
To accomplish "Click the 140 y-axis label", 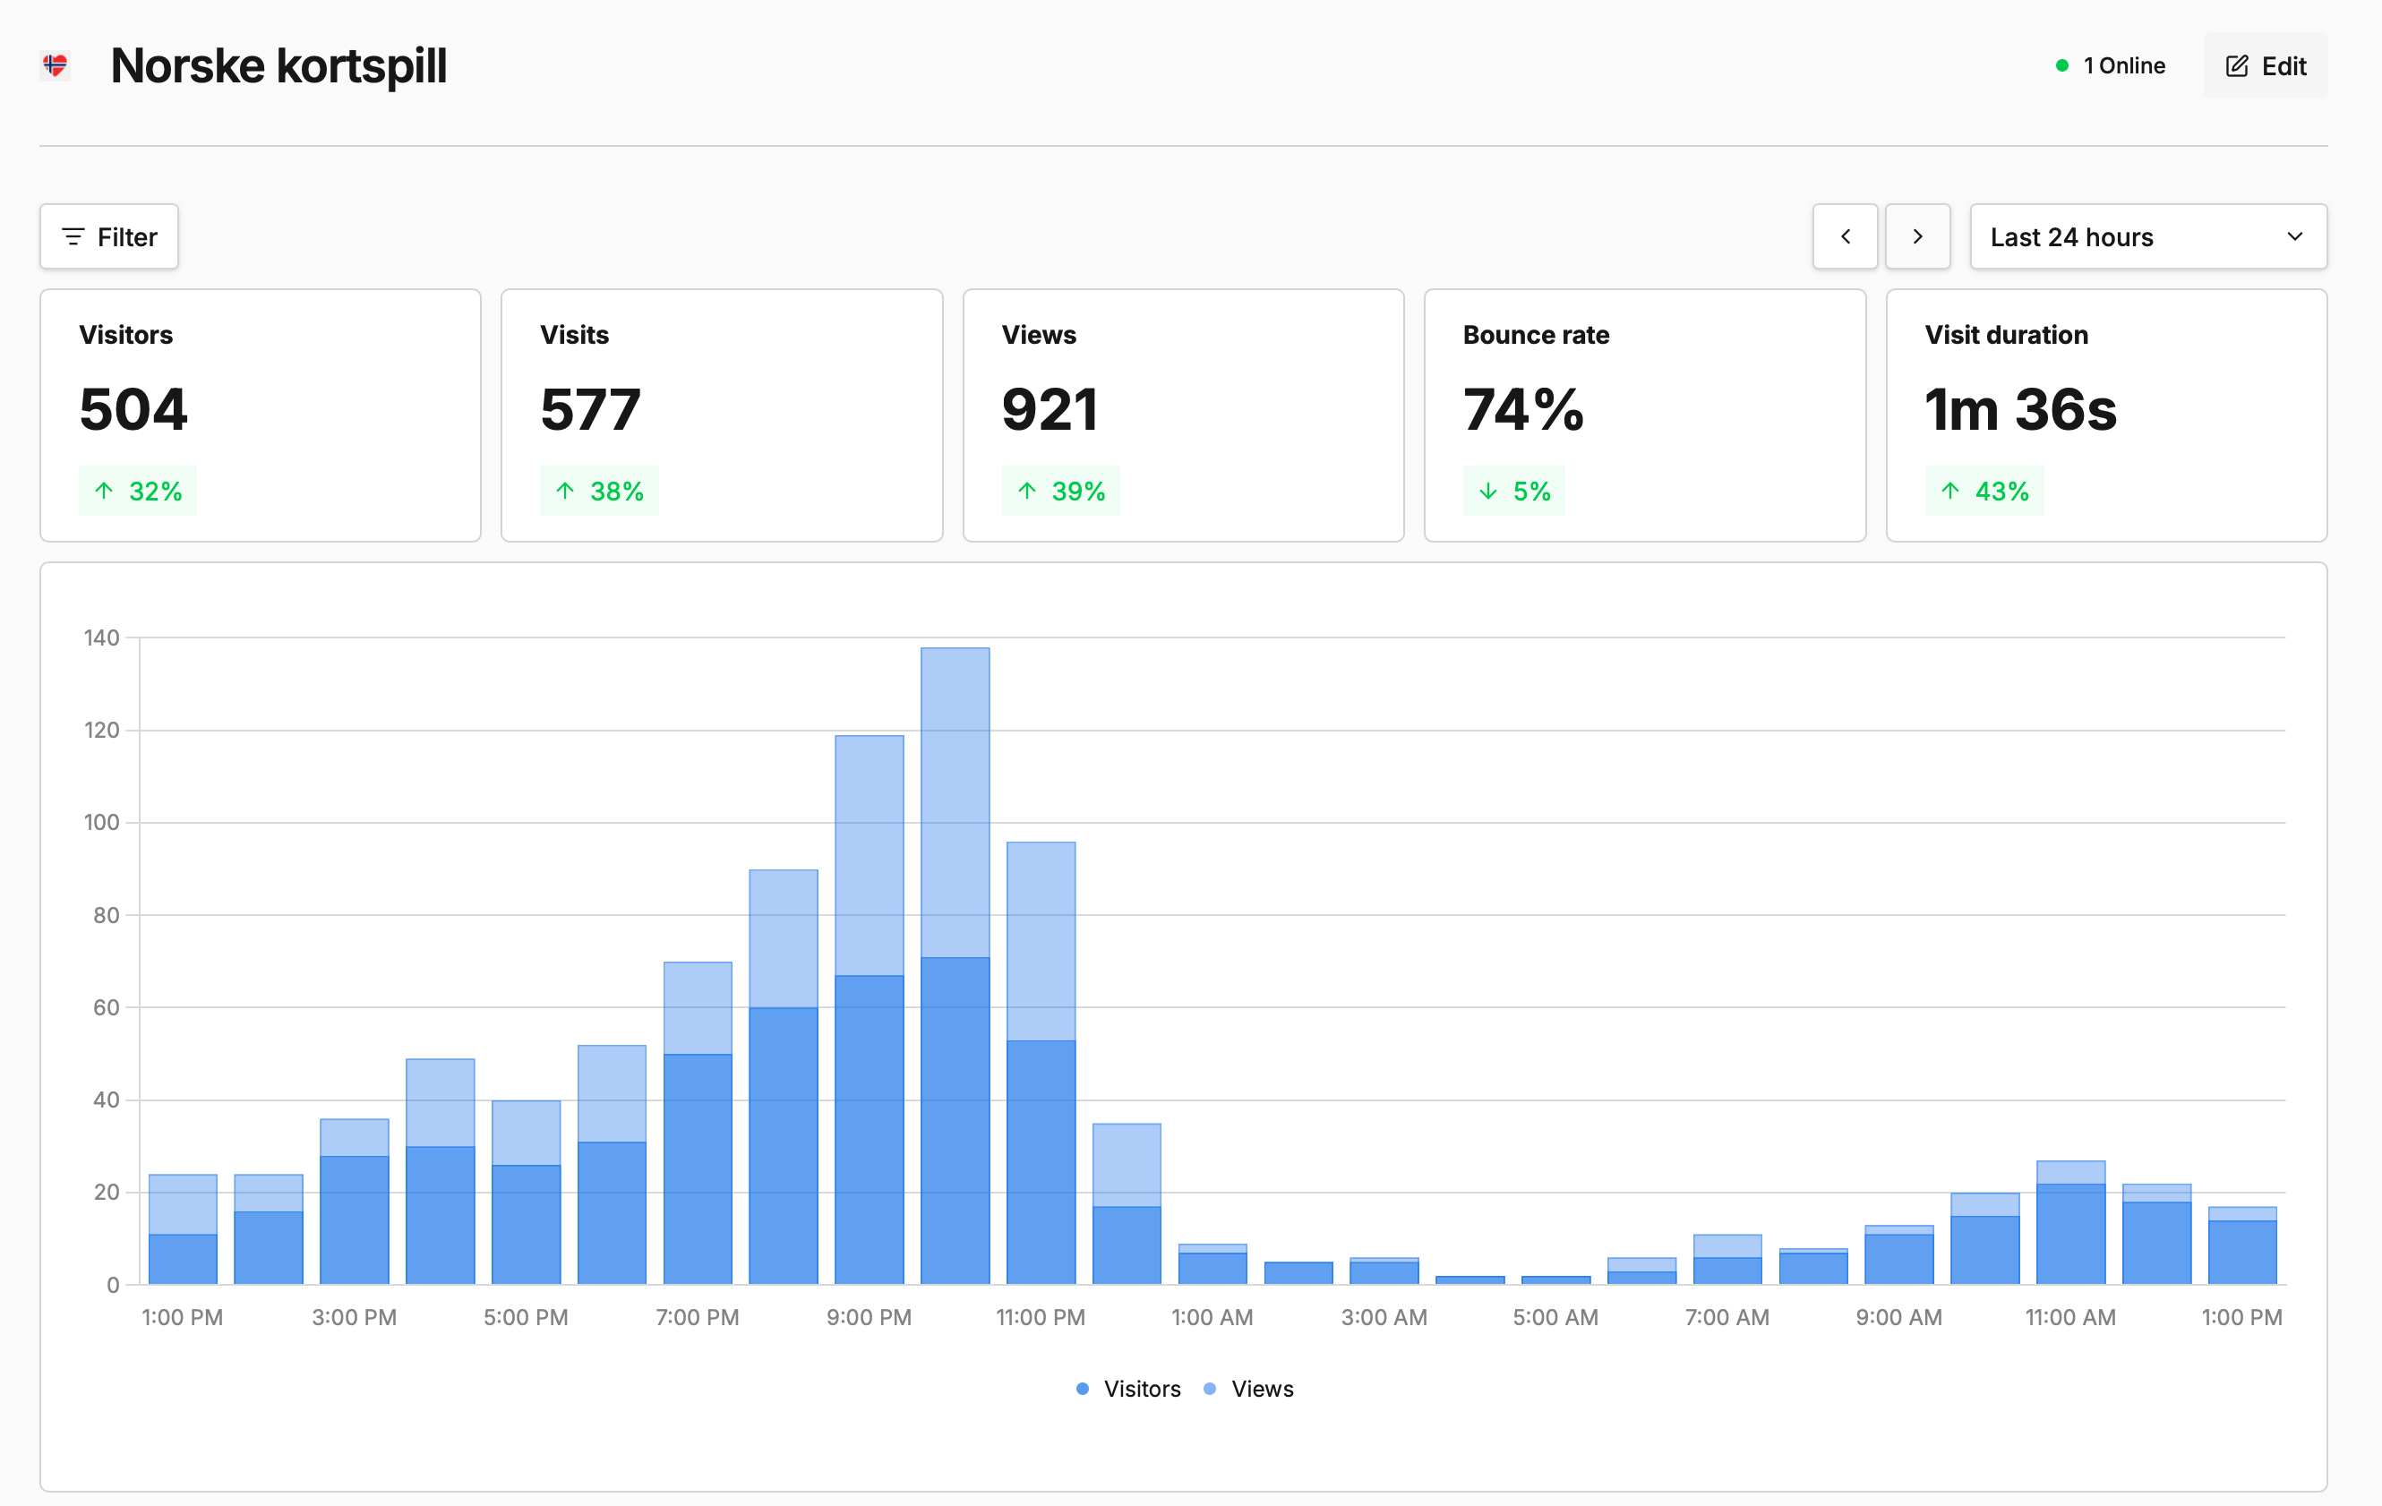I will [x=102, y=637].
